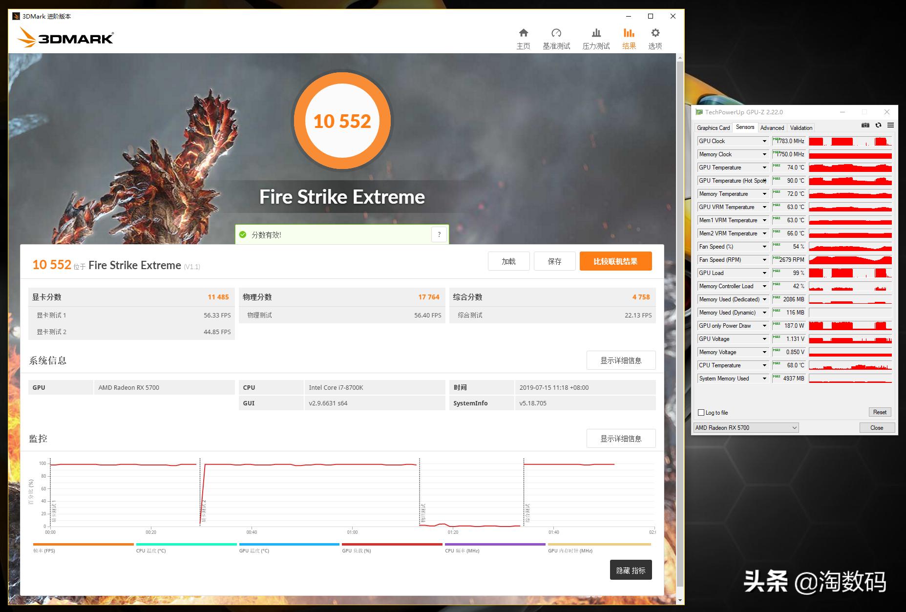
Task: Click the 显卡测试 1 result 56.33 FPS
Action: click(217, 316)
